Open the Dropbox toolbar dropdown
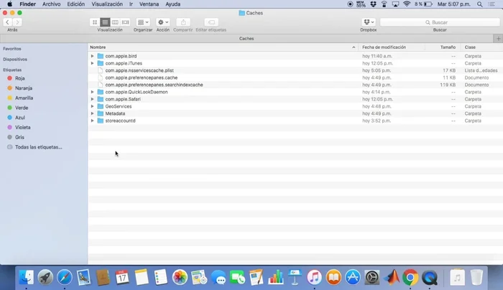 pos(369,22)
